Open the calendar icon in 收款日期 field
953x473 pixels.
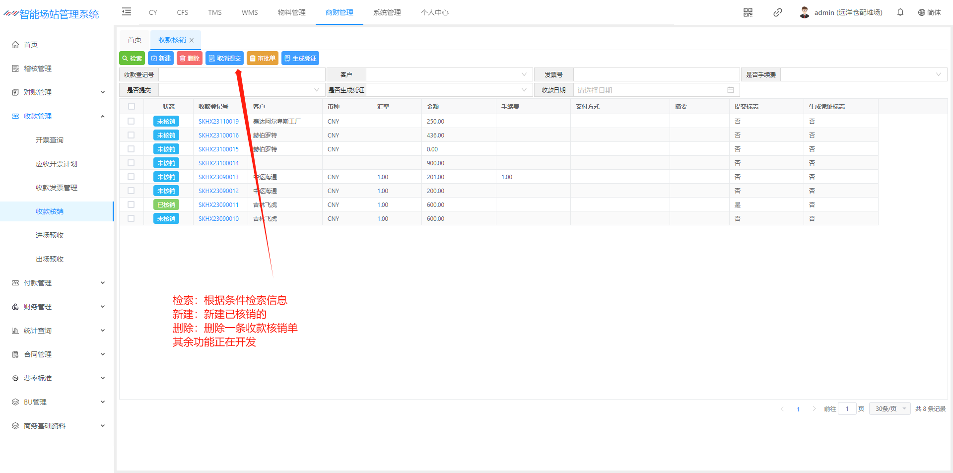coord(730,90)
